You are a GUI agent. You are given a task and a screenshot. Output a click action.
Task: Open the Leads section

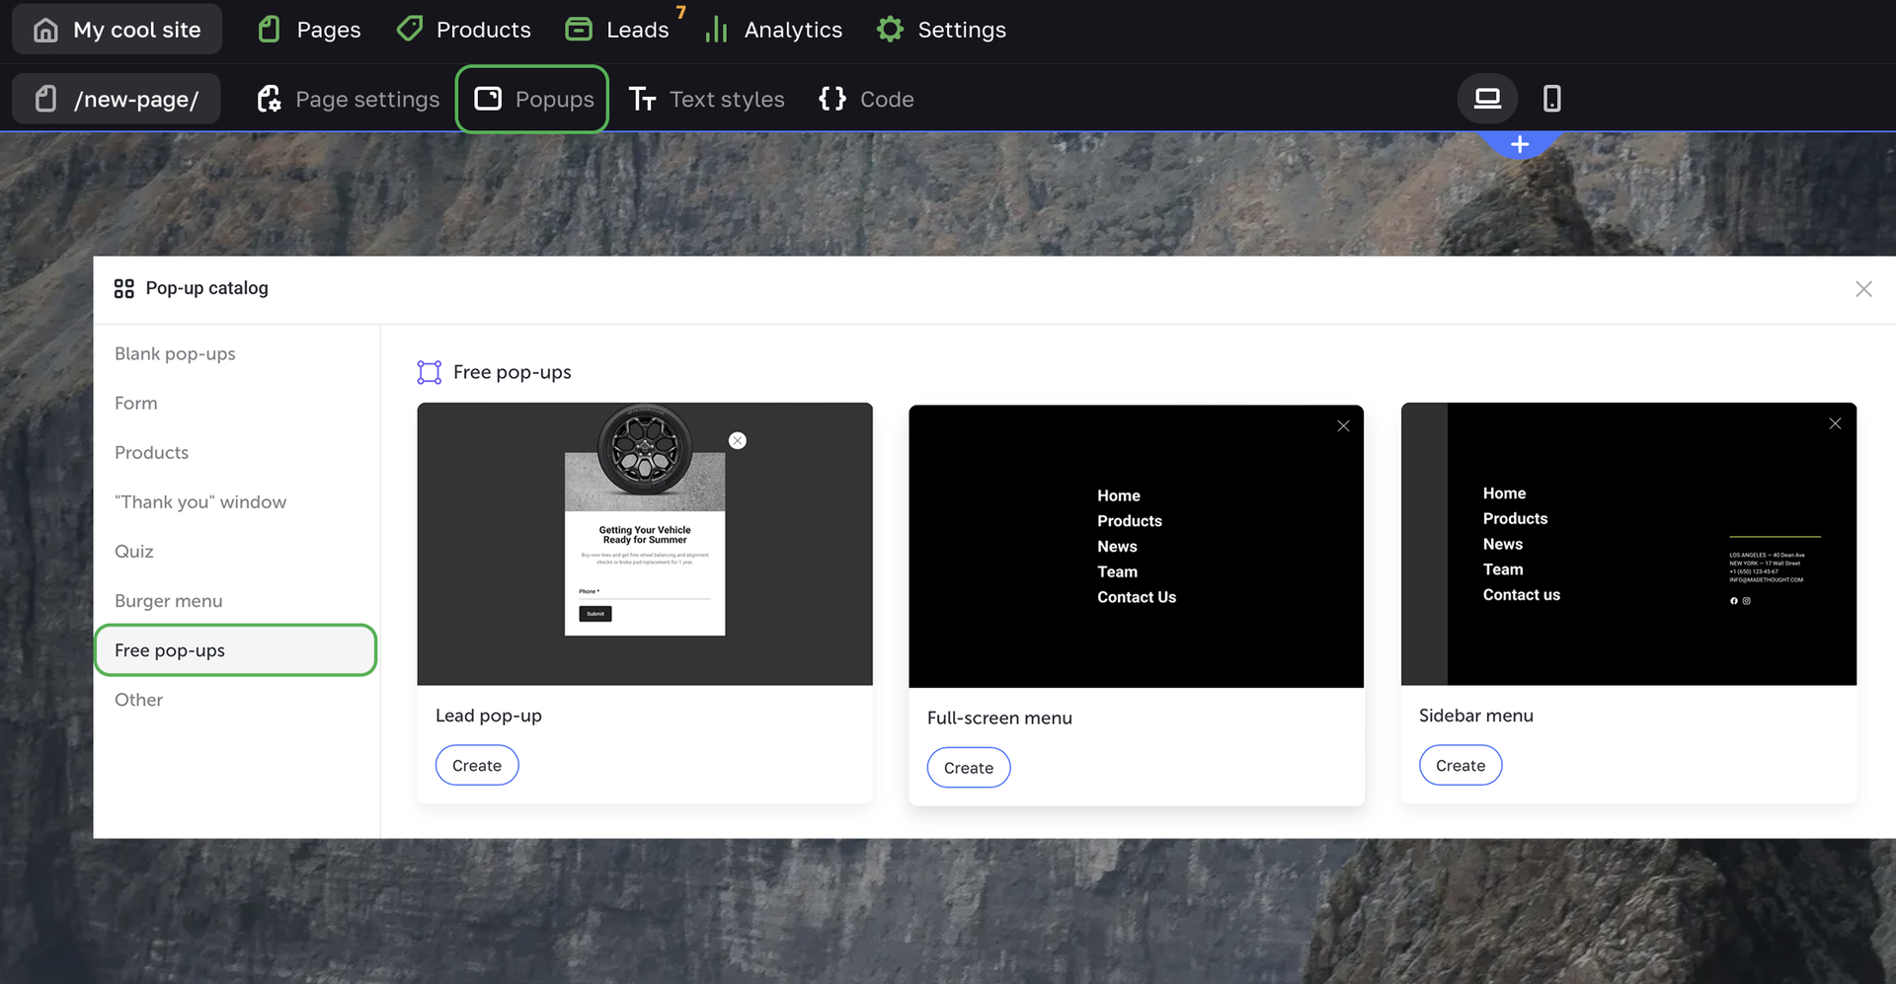pyautogui.click(x=617, y=30)
